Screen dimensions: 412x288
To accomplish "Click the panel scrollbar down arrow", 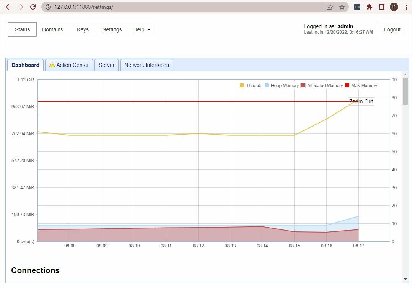I will (x=405, y=279).
